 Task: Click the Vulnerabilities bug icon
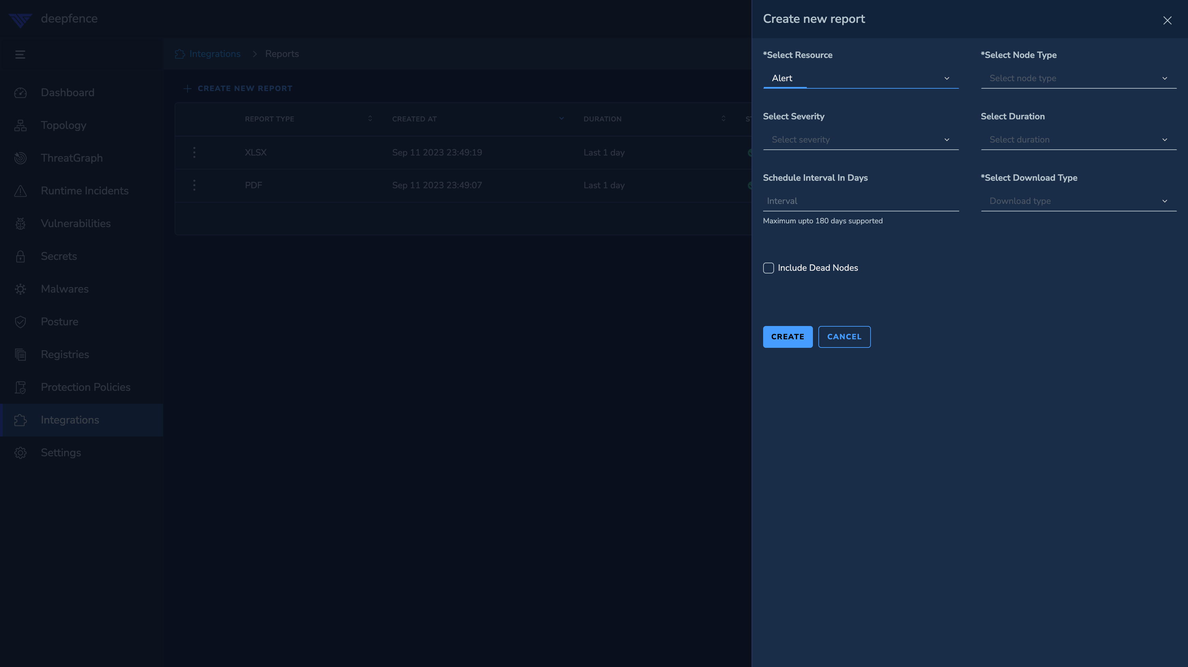tap(20, 224)
